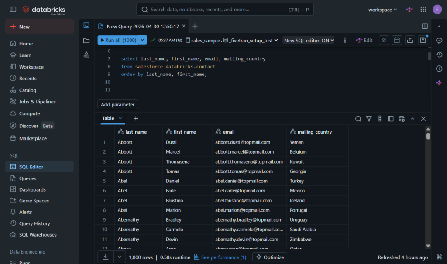The height and width of the screenshot is (264, 447).
Task: Select the Table results tab
Action: 108,118
